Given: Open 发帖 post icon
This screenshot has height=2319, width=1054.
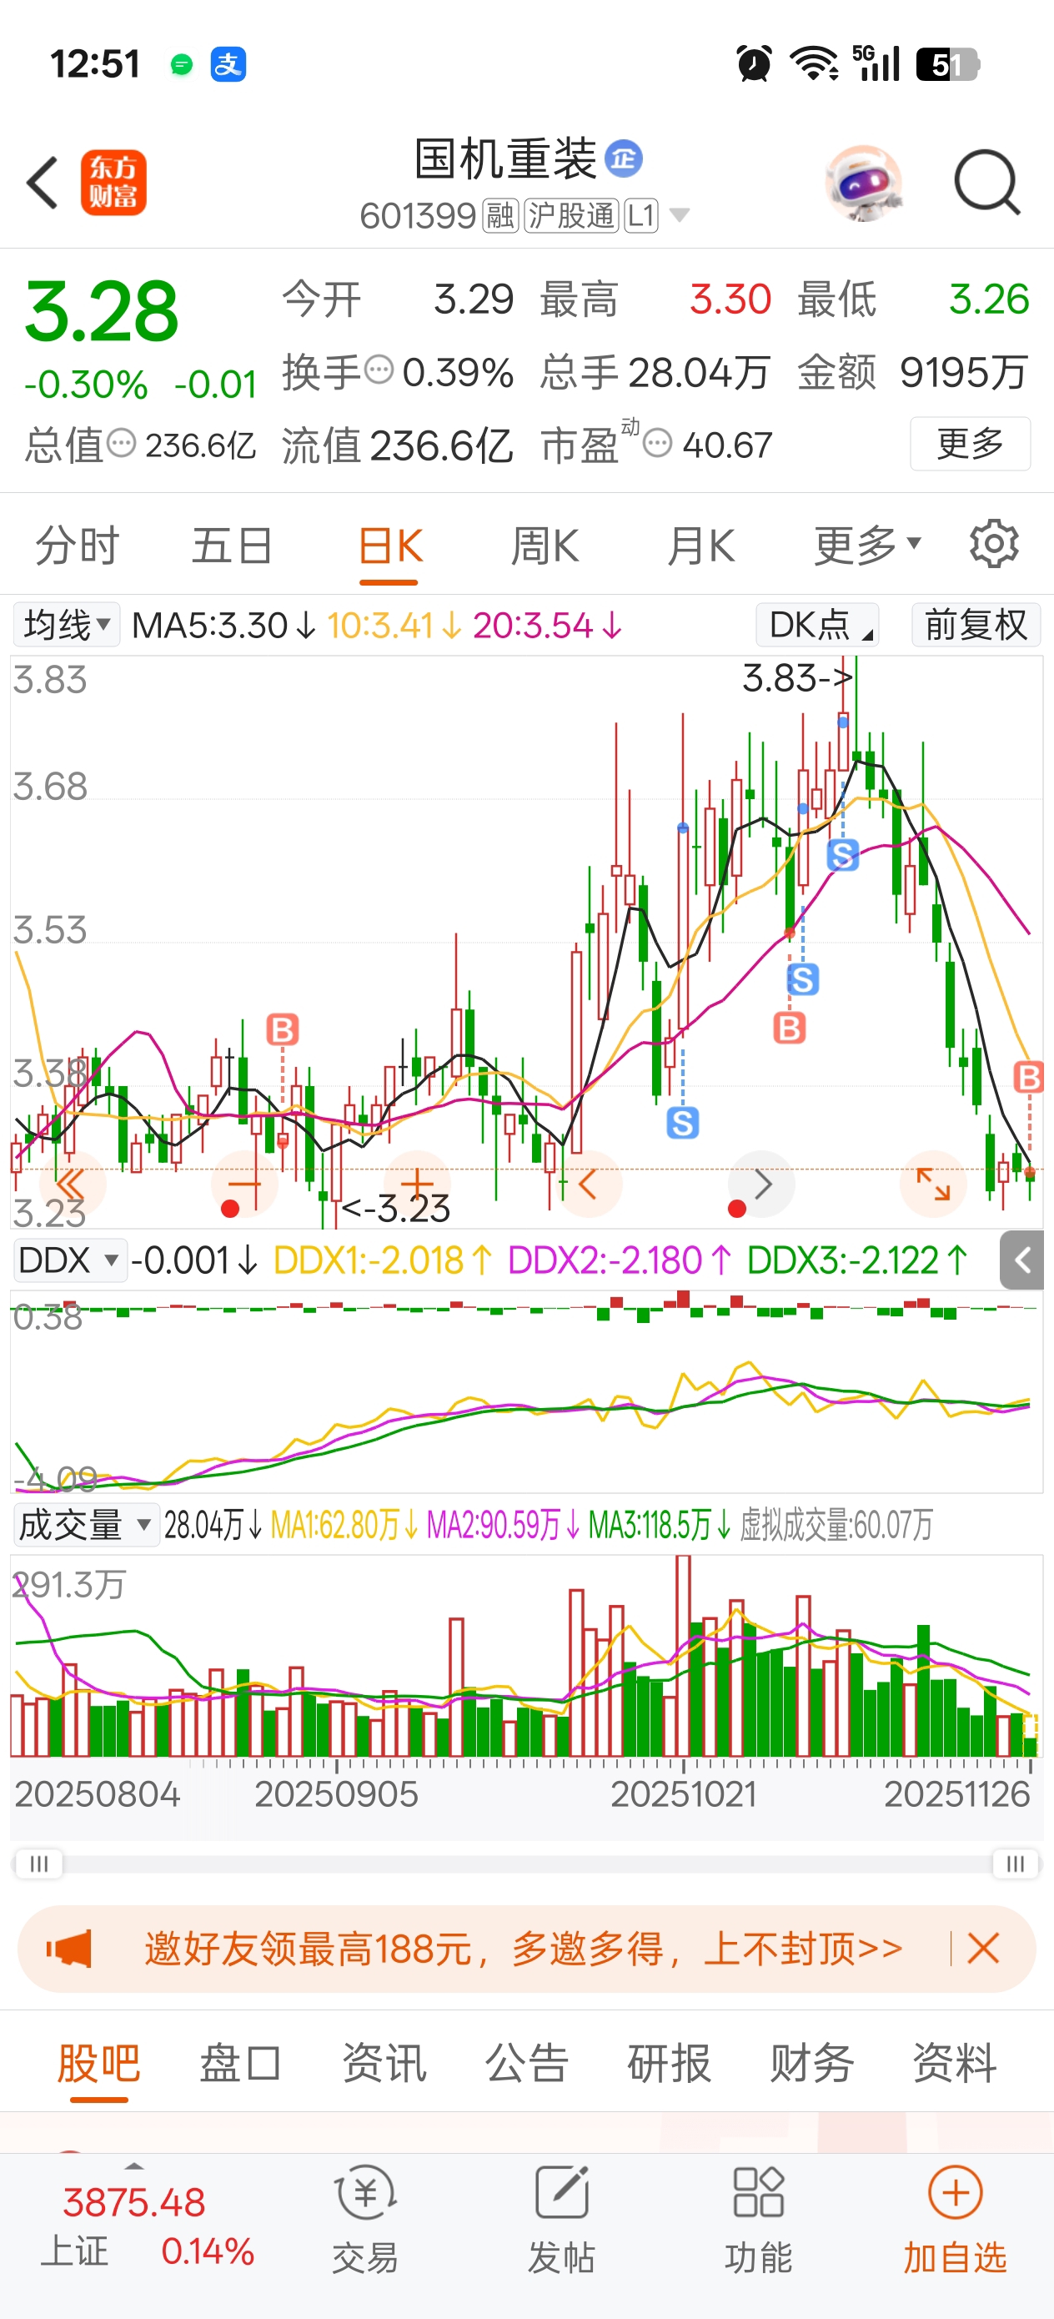Looking at the screenshot, I should pyautogui.click(x=560, y=2221).
